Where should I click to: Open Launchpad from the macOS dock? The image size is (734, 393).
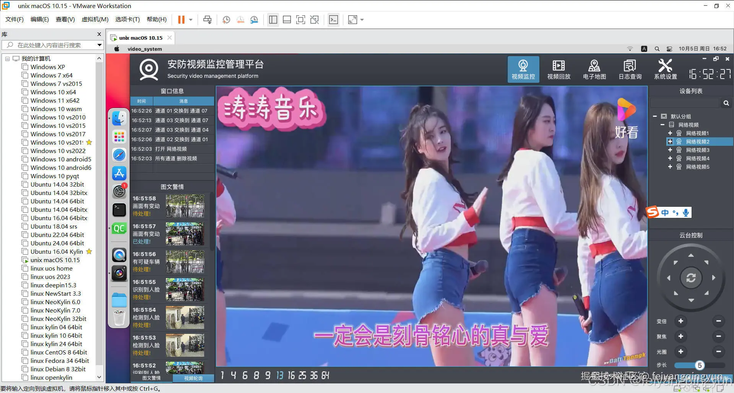[x=119, y=137]
